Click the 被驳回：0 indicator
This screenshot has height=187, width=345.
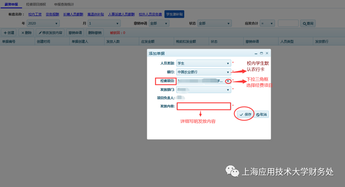[117, 33]
